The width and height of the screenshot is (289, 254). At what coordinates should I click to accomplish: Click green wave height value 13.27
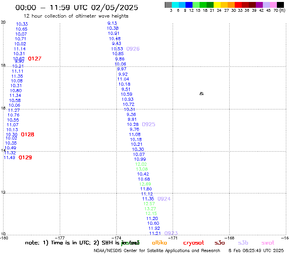tap(150, 209)
